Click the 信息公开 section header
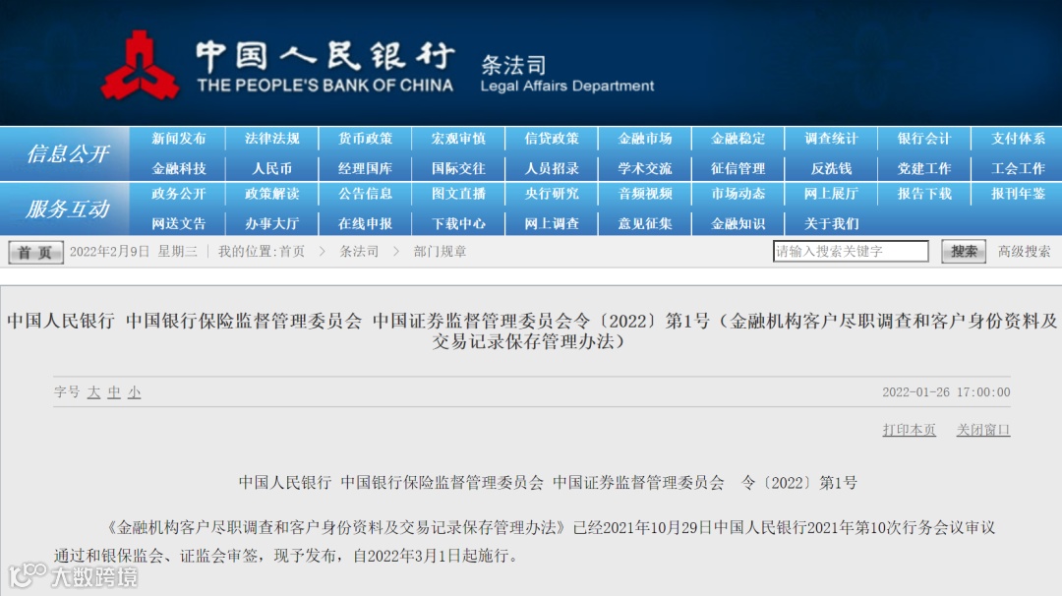 click(67, 153)
